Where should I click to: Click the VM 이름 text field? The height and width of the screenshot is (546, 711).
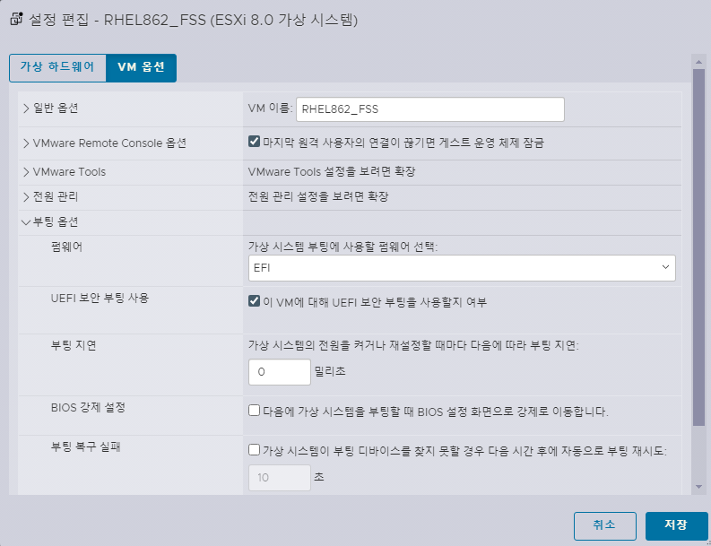pyautogui.click(x=429, y=109)
